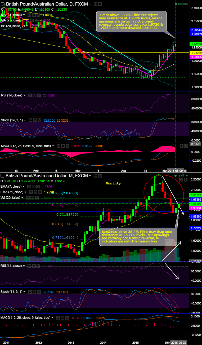The height and width of the screenshot is (345, 202).
Task: Hide daily Stoch indicator with eye icon
Action: pos(30,120)
